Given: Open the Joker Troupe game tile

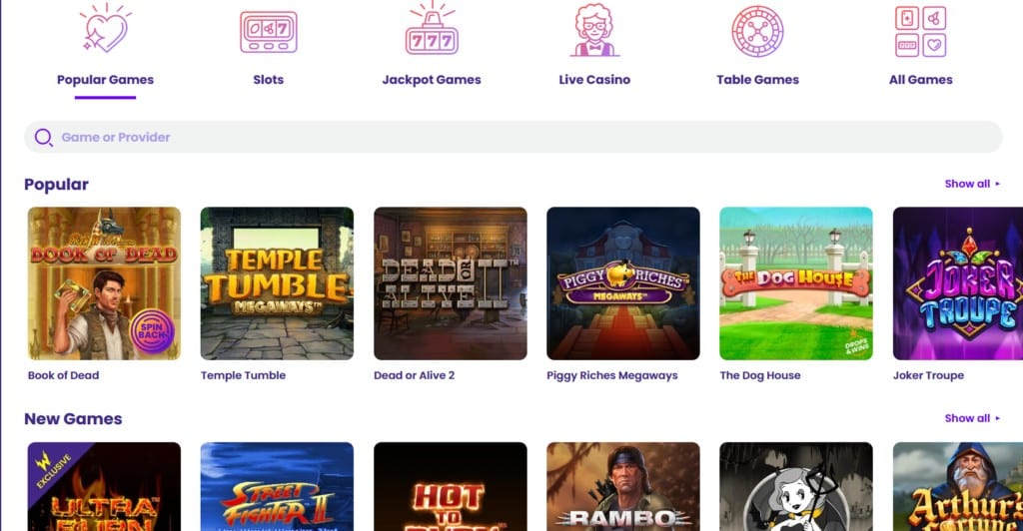Looking at the screenshot, I should (958, 283).
